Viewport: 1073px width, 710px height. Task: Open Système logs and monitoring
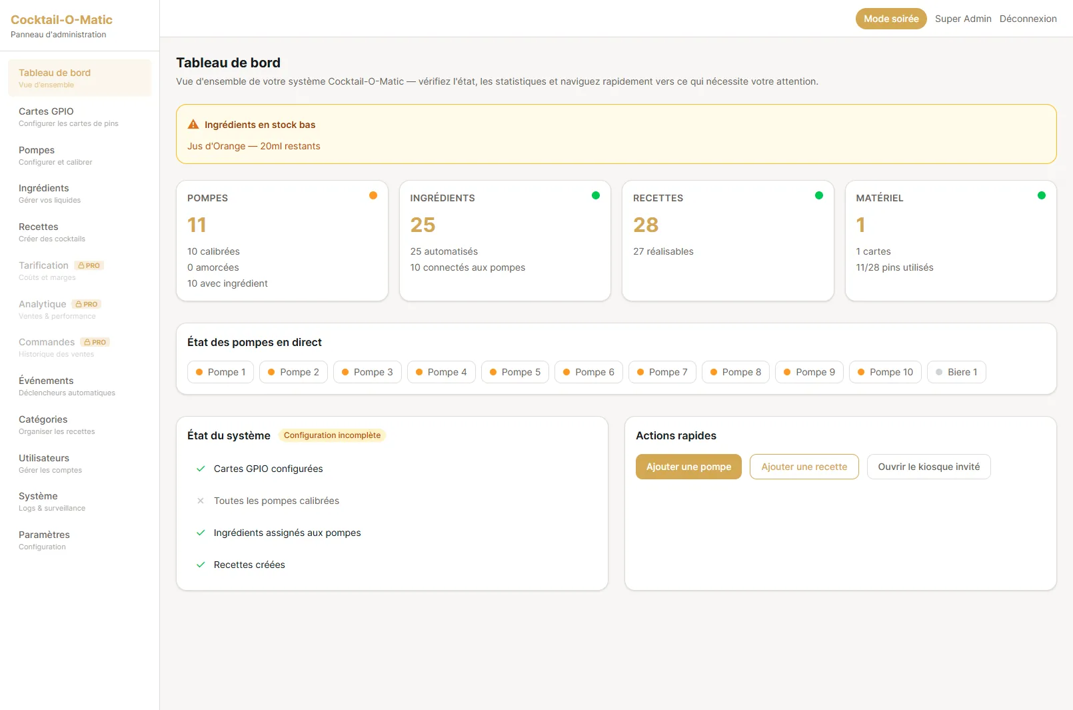(x=79, y=501)
